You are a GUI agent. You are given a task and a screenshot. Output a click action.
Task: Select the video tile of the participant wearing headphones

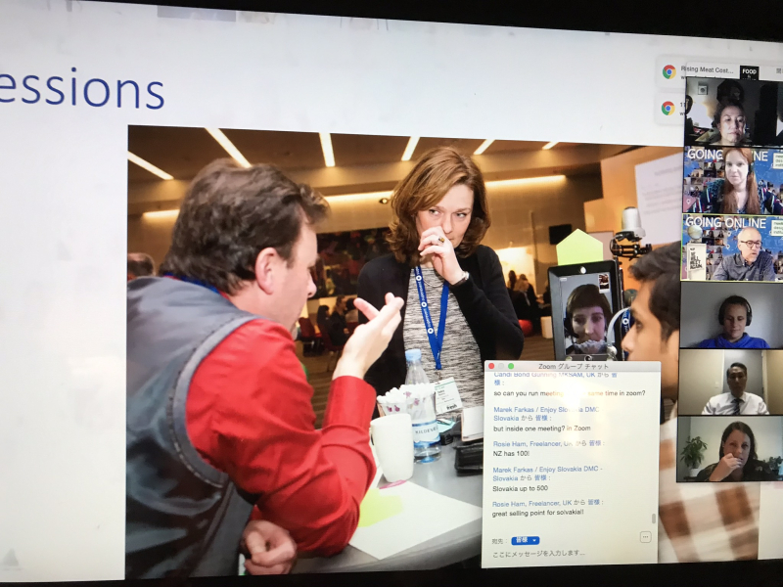tap(731, 315)
